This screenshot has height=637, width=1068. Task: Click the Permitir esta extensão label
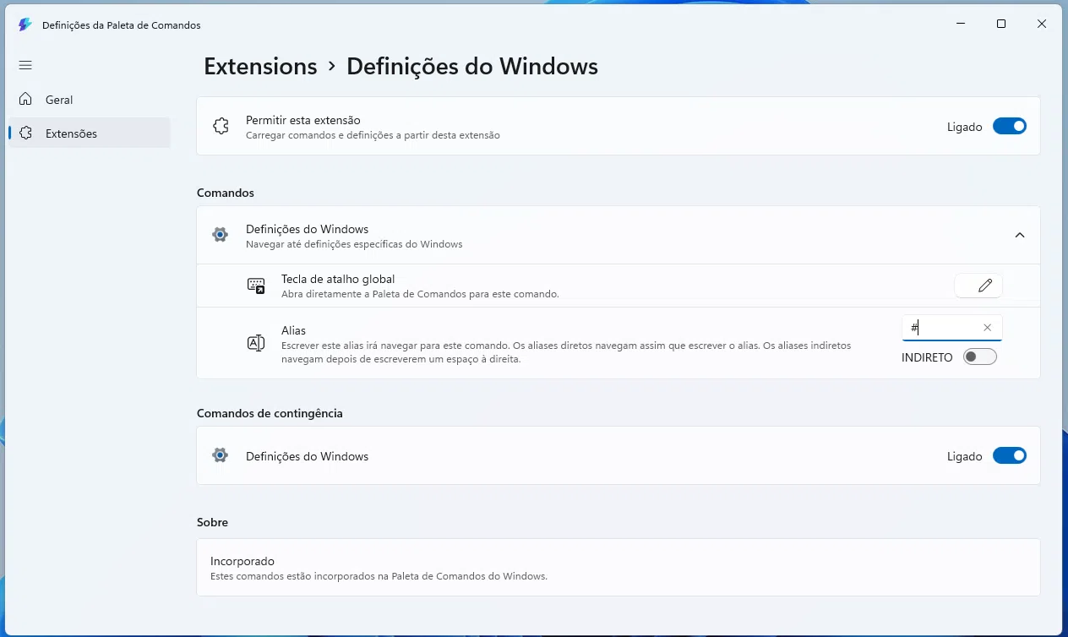[303, 120]
